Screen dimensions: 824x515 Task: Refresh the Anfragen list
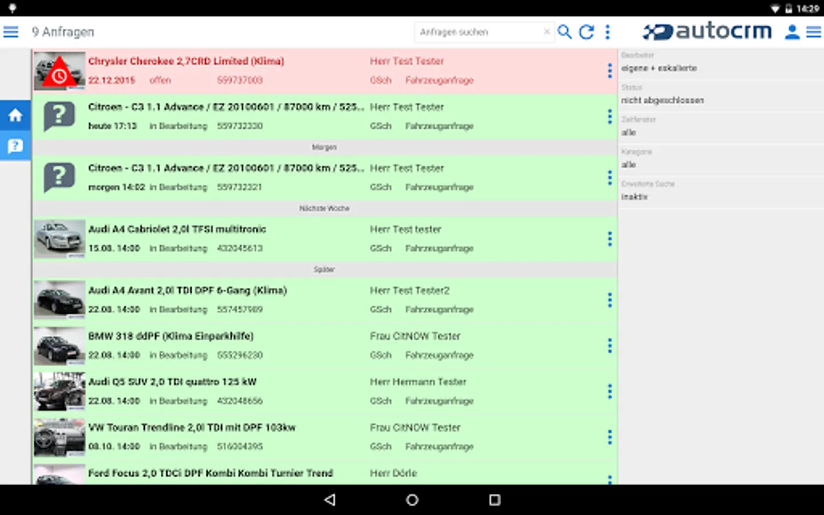click(587, 32)
